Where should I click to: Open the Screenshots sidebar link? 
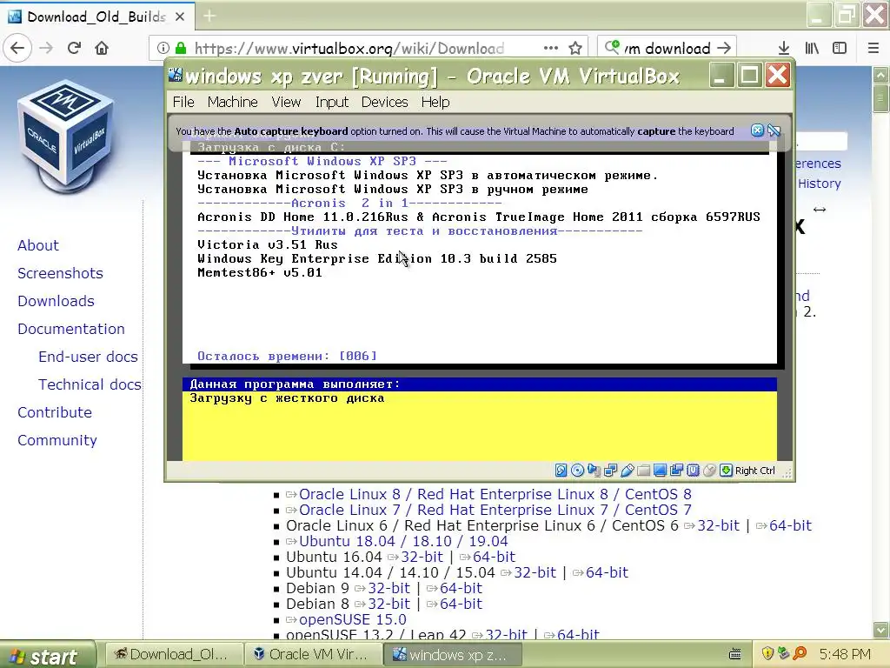pyautogui.click(x=60, y=273)
